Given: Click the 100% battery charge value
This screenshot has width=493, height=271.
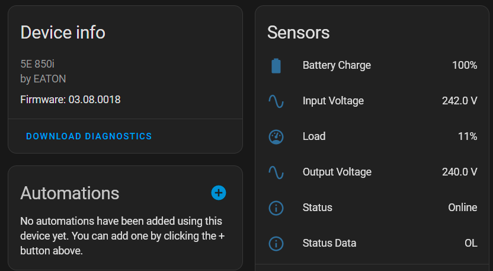Looking at the screenshot, I should coord(465,65).
